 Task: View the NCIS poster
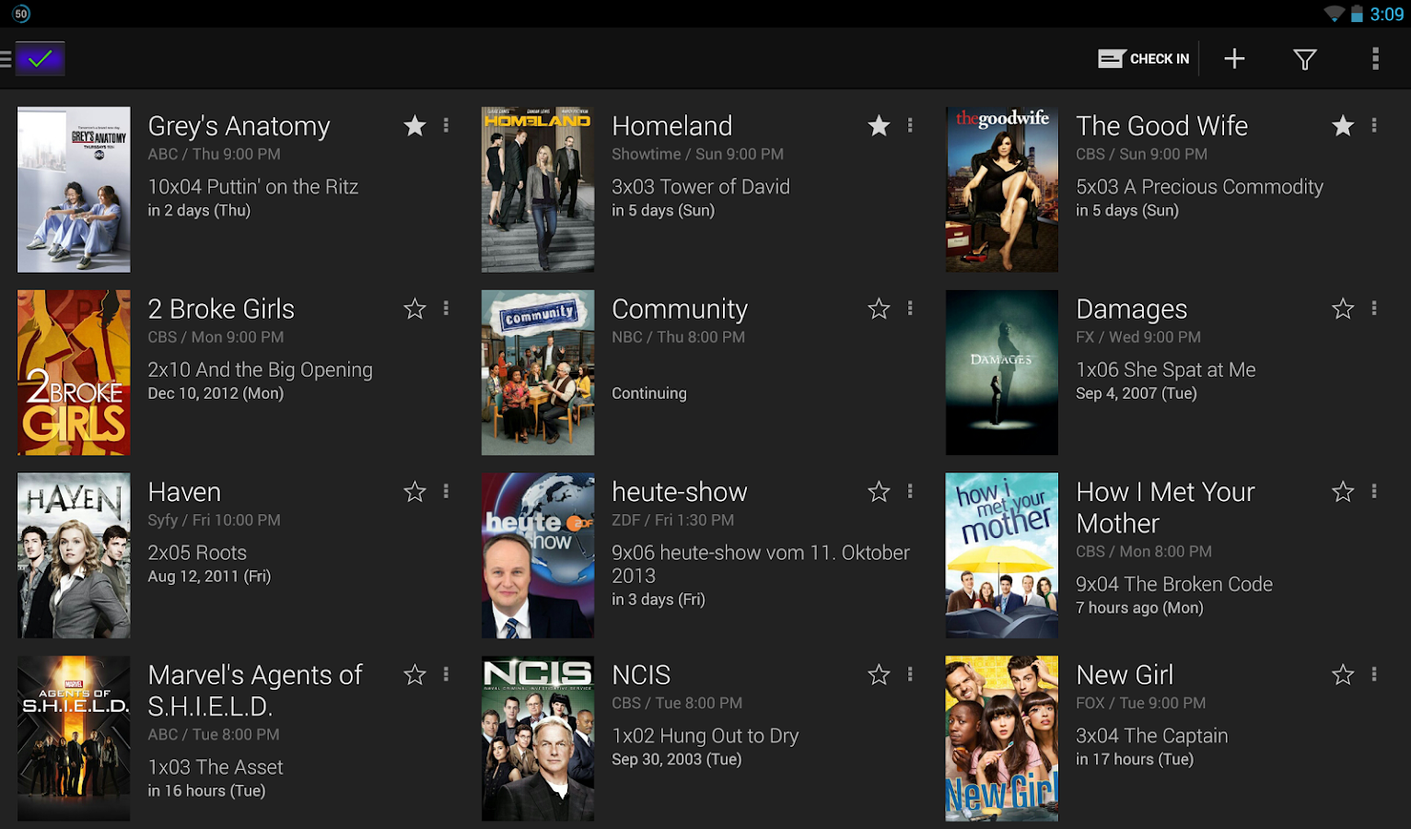(538, 739)
